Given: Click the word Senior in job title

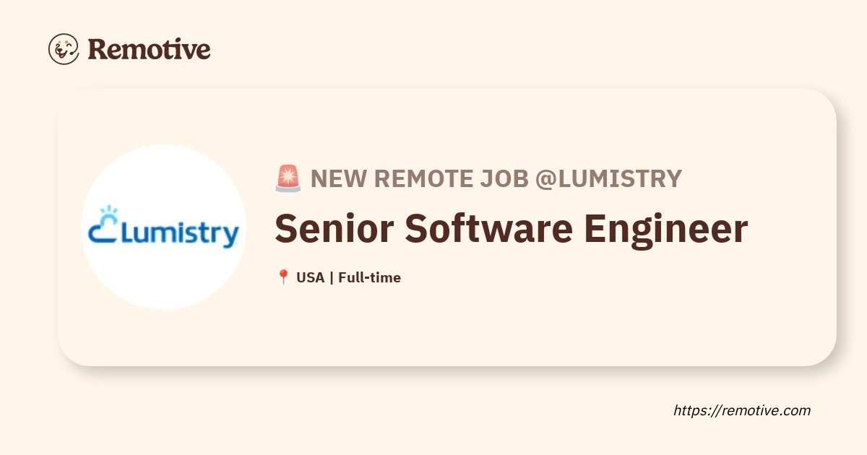Looking at the screenshot, I should pyautogui.click(x=334, y=229).
